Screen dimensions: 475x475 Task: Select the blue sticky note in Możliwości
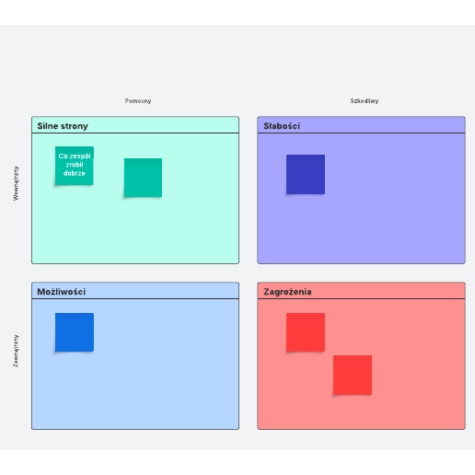click(x=75, y=332)
